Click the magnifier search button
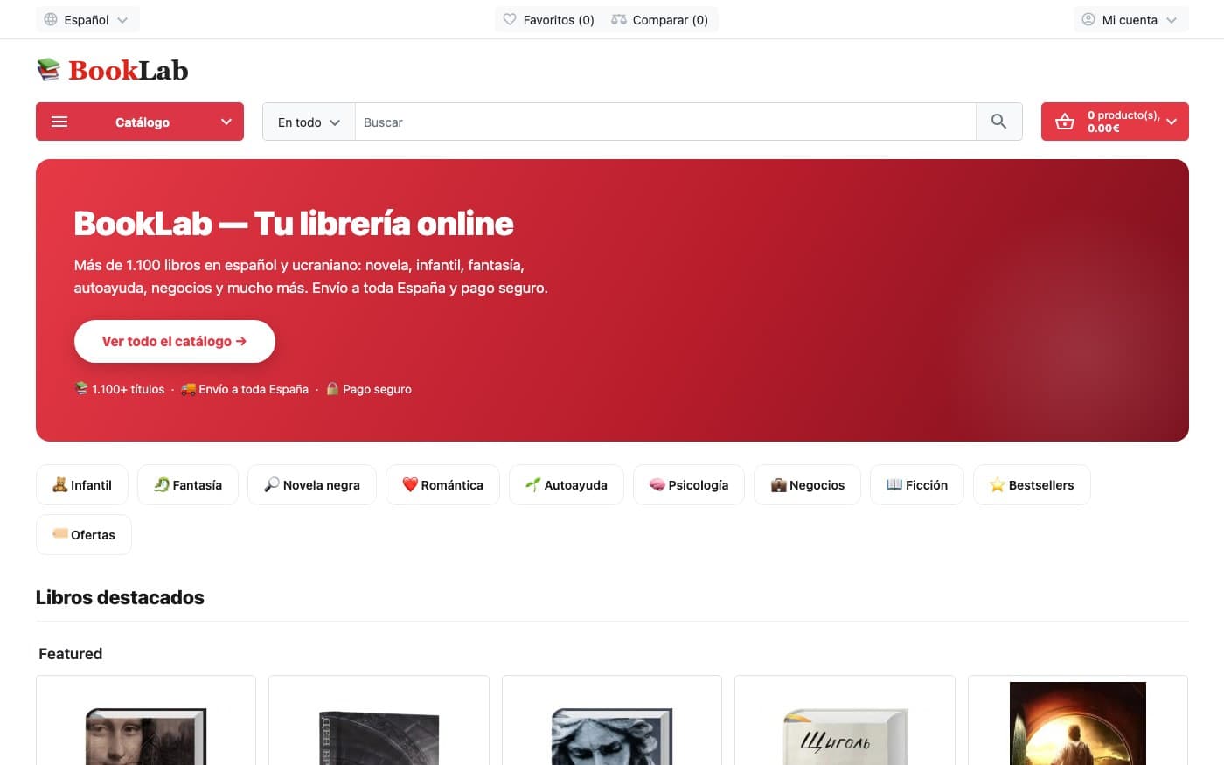Image resolution: width=1224 pixels, height=765 pixels. click(998, 122)
